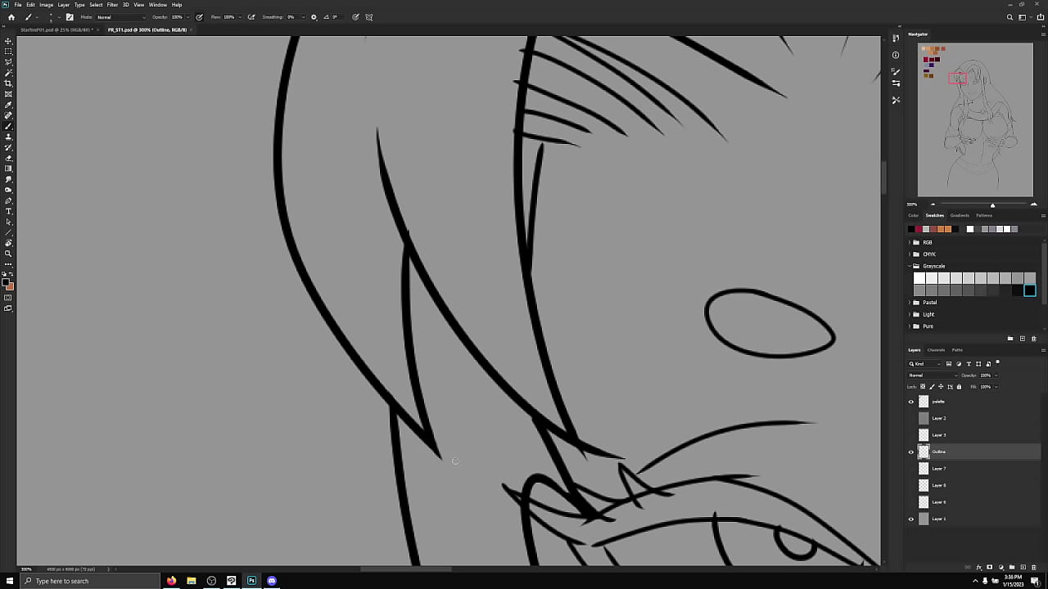The height and width of the screenshot is (589, 1048).
Task: Click the Create New Layer icon
Action: tap(1023, 567)
